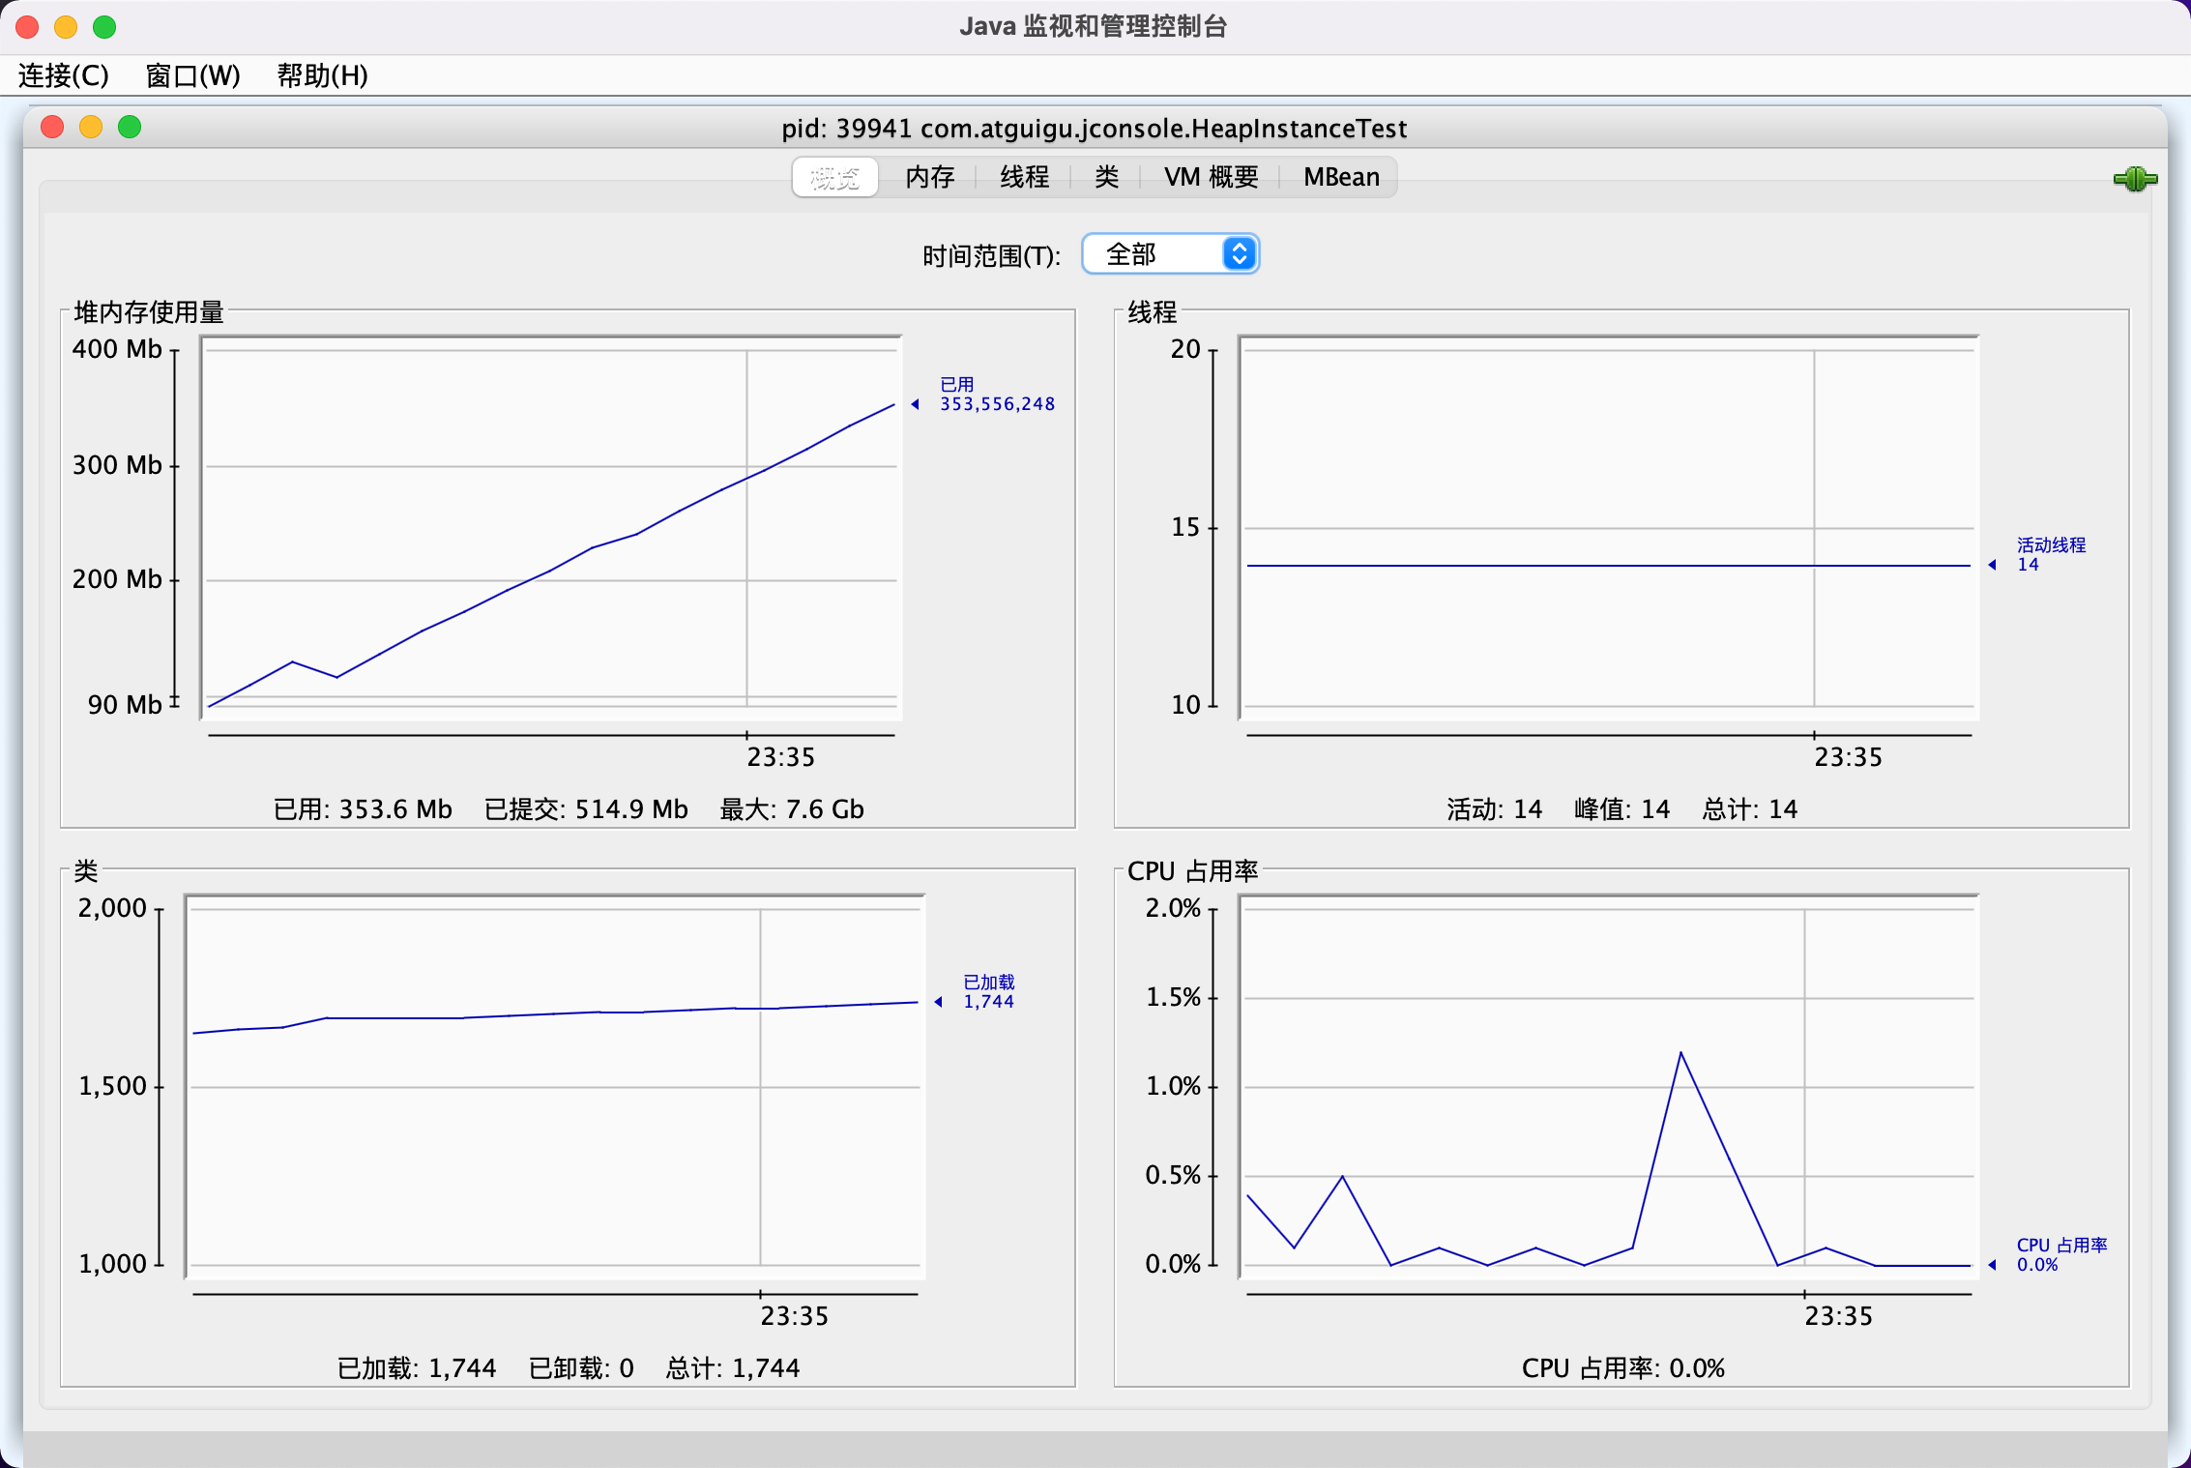Click the 时间范围 dropdown arrow stepper
2191x1468 pixels.
pyautogui.click(x=1240, y=254)
